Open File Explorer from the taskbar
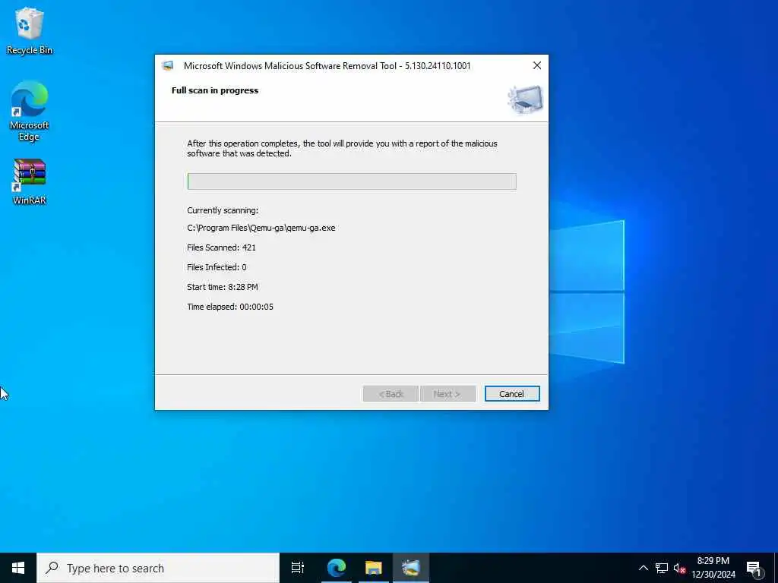778x583 pixels. [x=374, y=568]
